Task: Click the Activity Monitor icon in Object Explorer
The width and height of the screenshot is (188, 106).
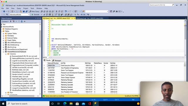Action: (25, 21)
